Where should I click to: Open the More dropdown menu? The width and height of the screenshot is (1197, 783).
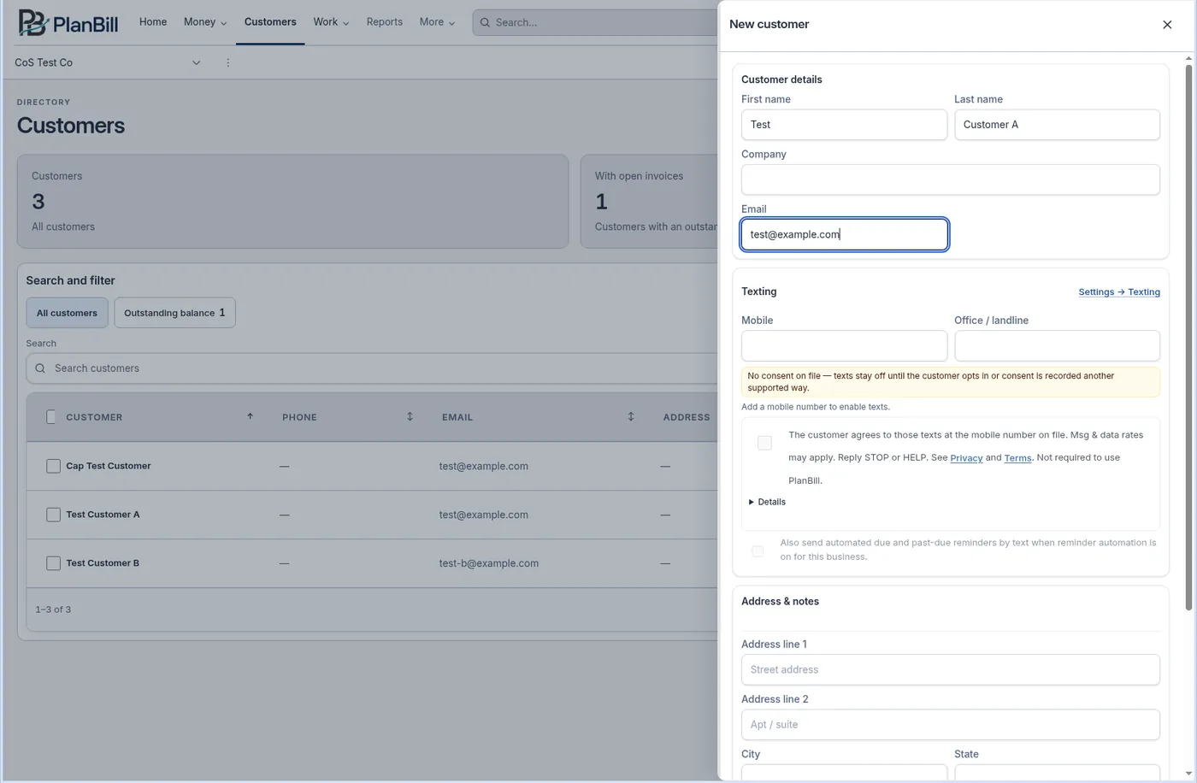437,22
